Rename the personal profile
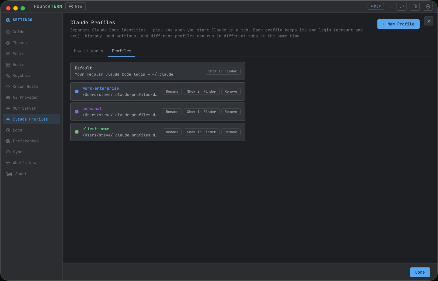 tap(172, 112)
